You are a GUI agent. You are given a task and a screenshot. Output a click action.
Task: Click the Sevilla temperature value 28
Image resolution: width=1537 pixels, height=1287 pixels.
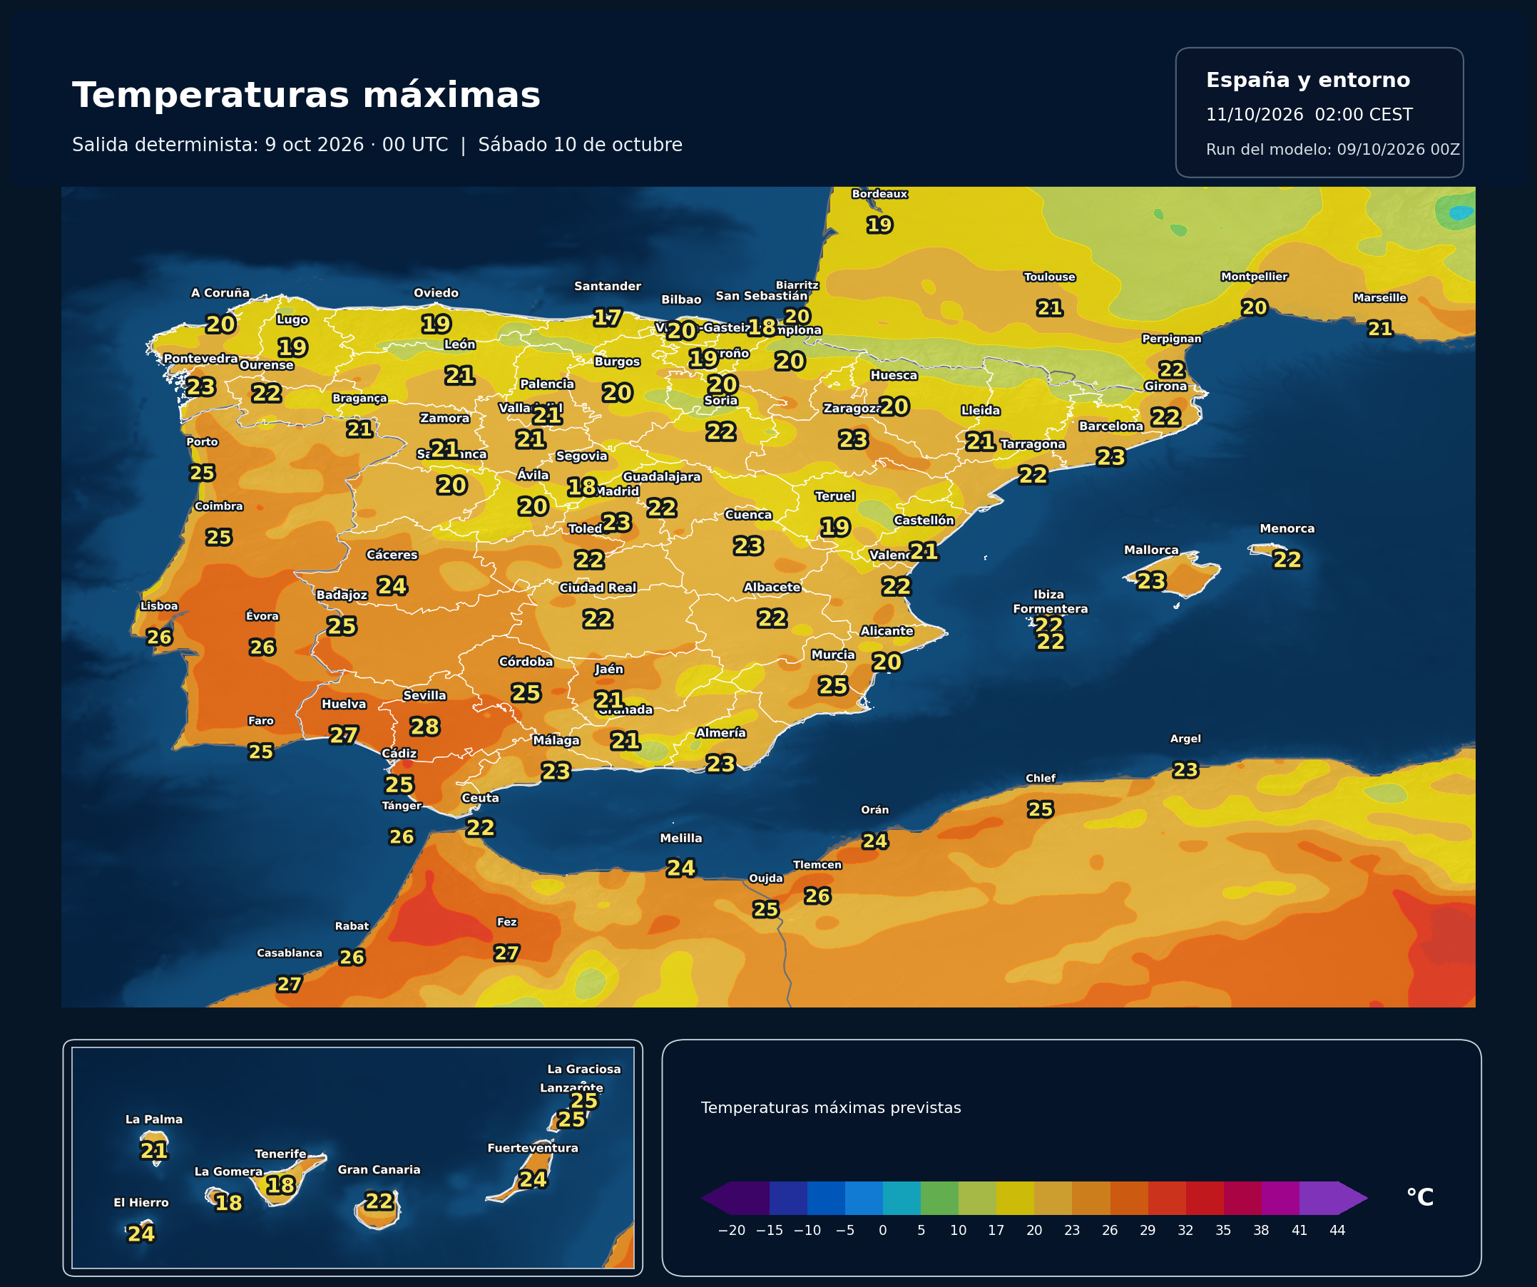424,727
